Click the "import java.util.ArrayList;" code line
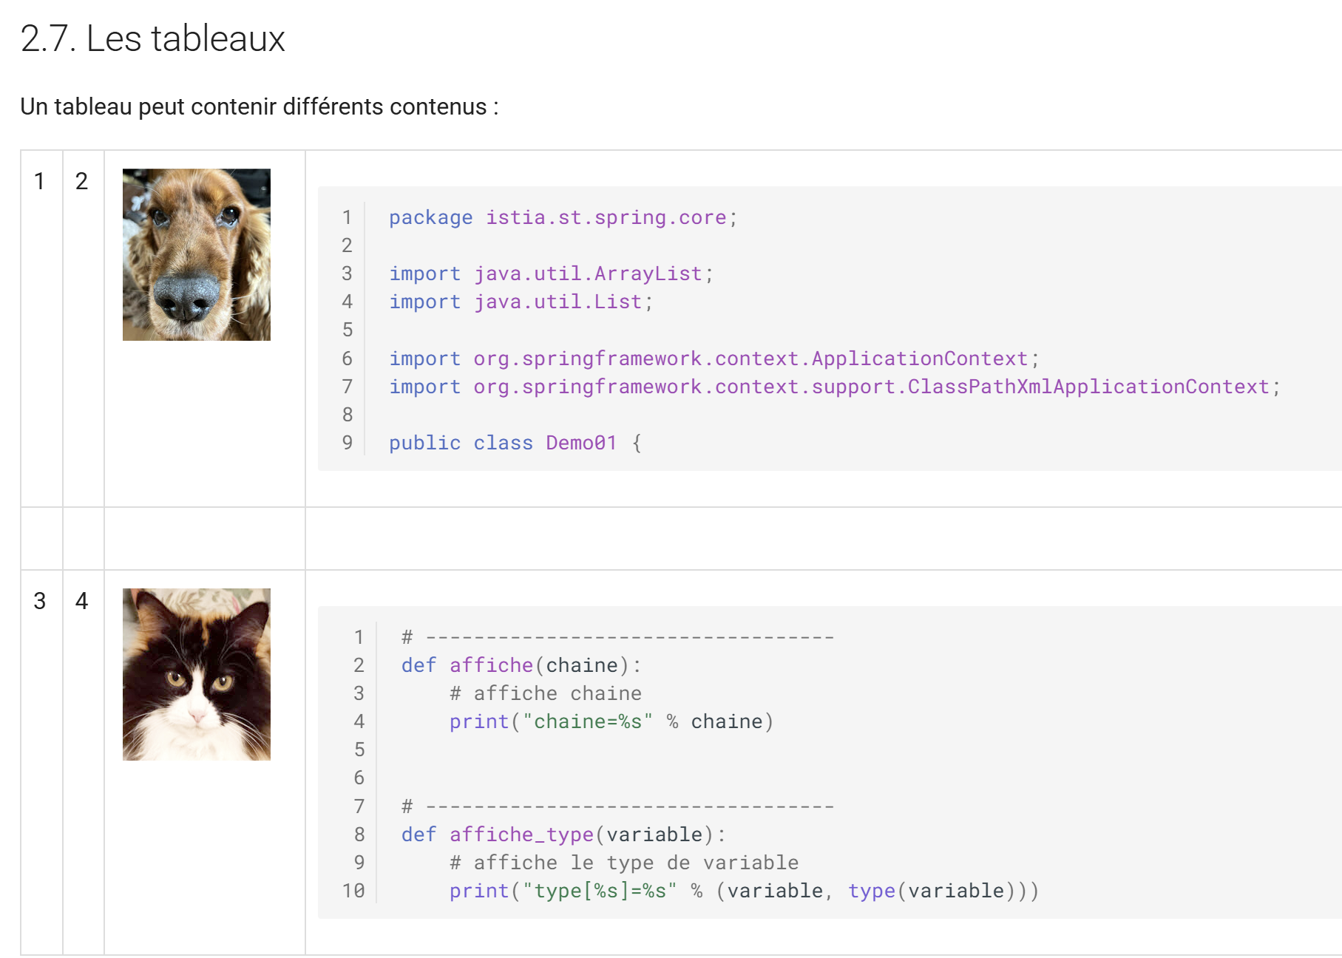Screen dimensions: 1342x958 tap(551, 274)
